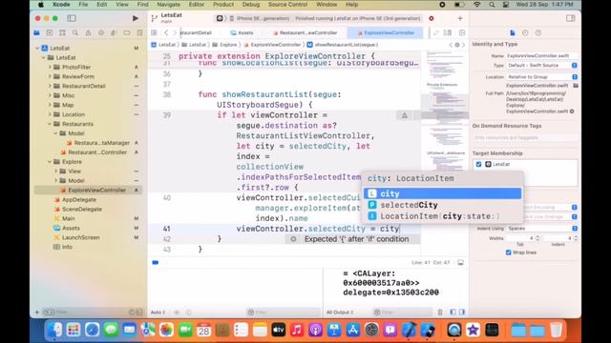
Task: Toggle the debug area button
Action: pos(460,263)
